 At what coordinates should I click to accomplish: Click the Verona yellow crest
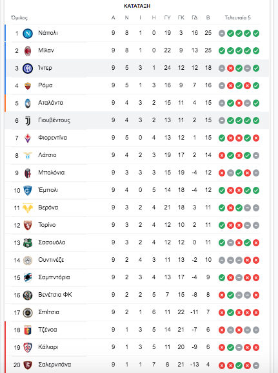pos(28,208)
